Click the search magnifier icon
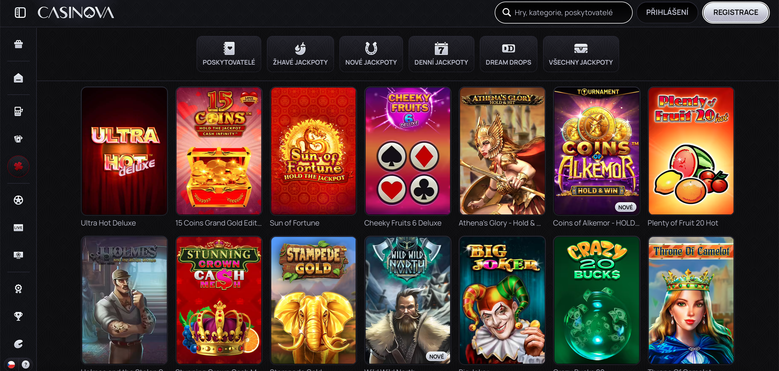This screenshot has width=779, height=371. coord(506,12)
